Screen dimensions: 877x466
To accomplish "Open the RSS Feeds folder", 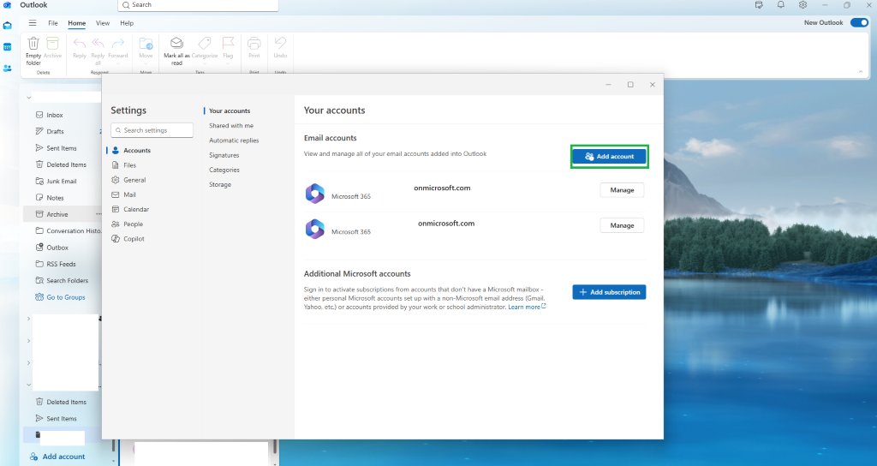I will [62, 264].
